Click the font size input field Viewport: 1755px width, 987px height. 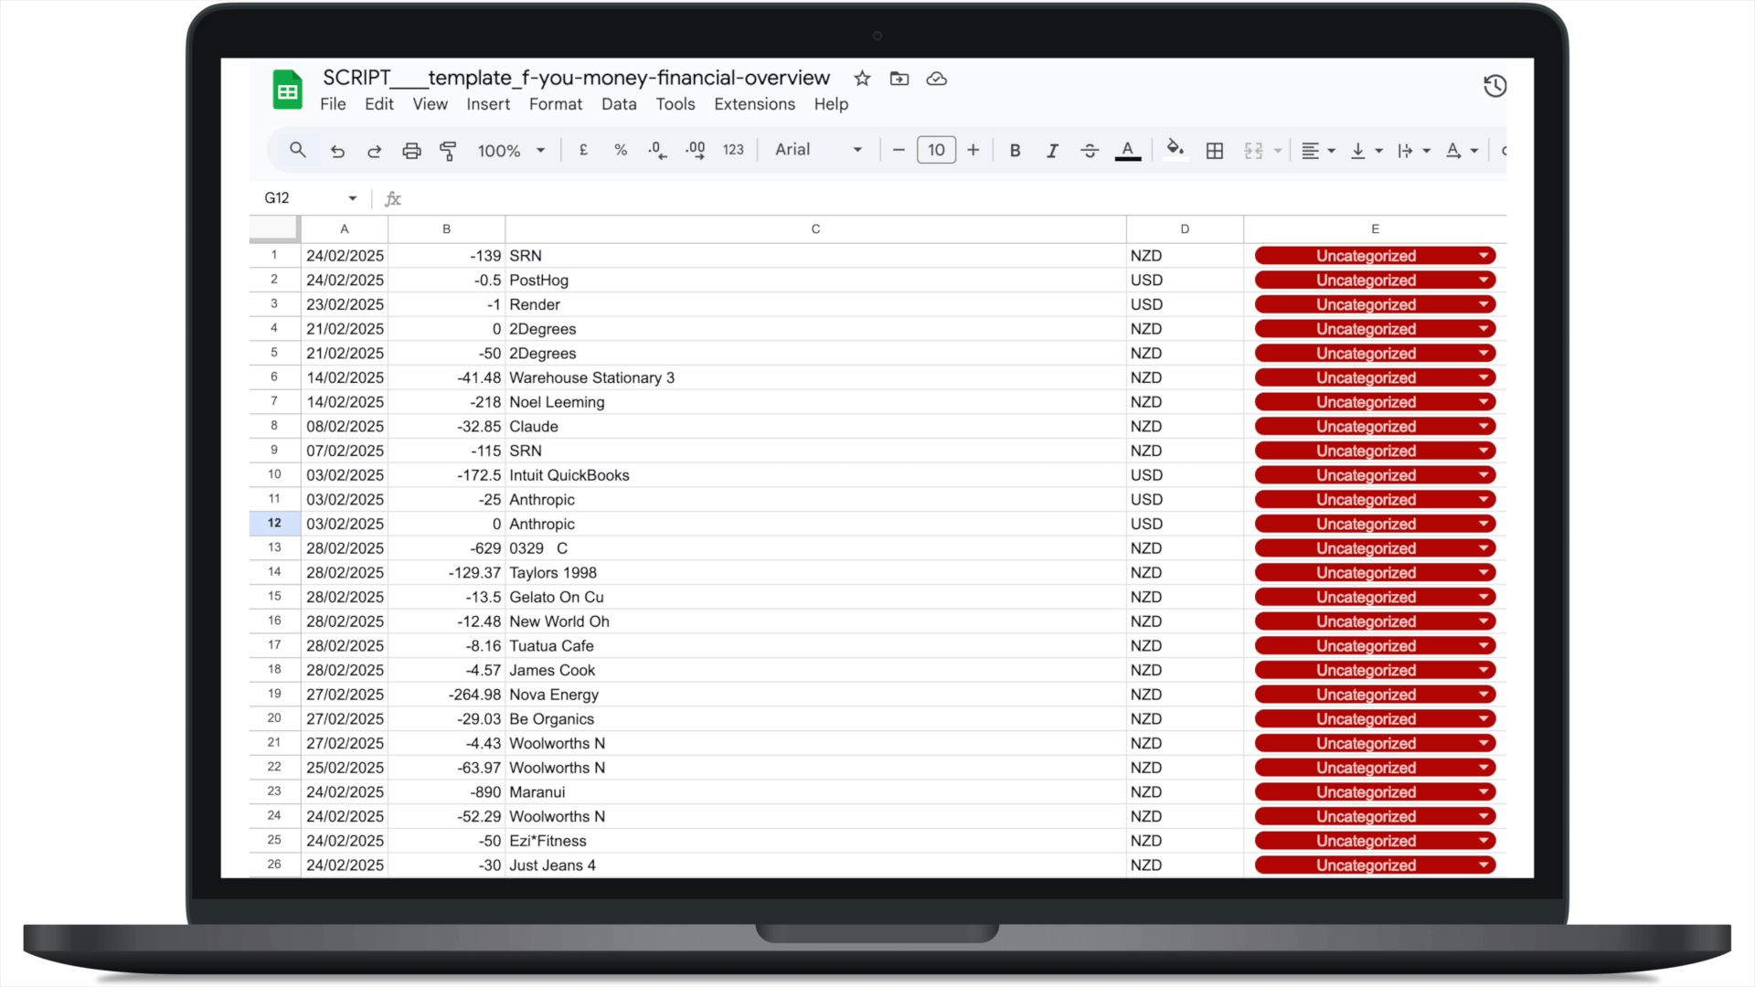[x=936, y=150]
